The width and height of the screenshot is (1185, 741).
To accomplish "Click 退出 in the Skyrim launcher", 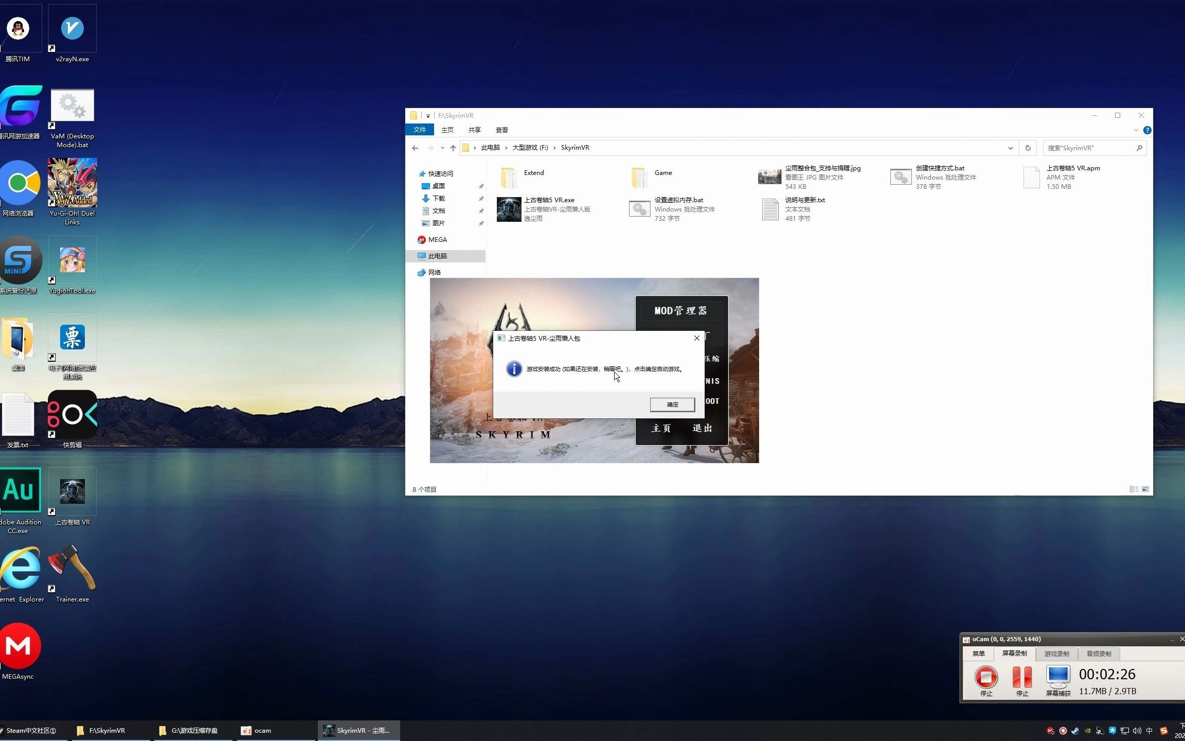I will (702, 428).
